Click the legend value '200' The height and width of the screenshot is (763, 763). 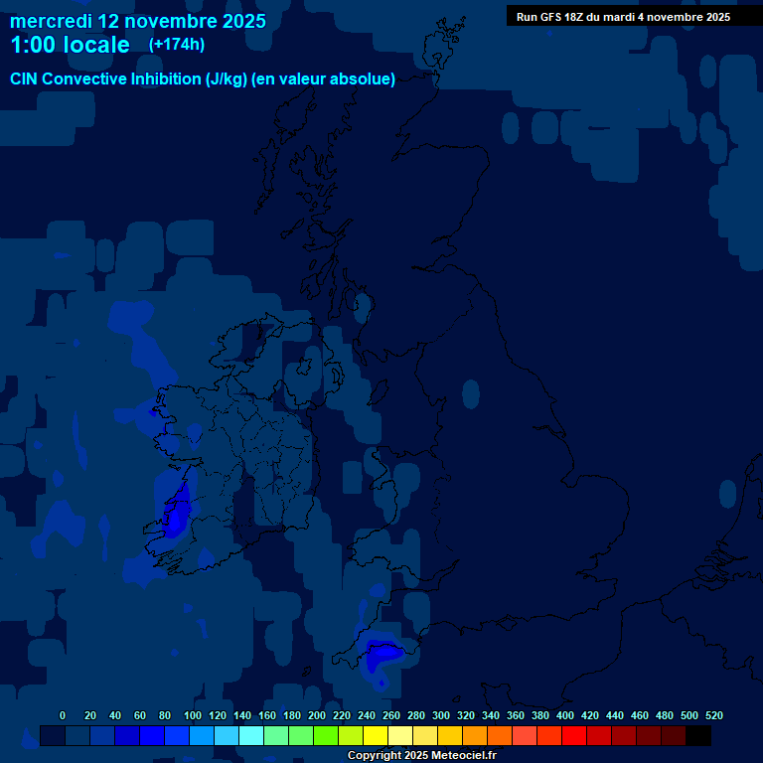click(x=317, y=715)
